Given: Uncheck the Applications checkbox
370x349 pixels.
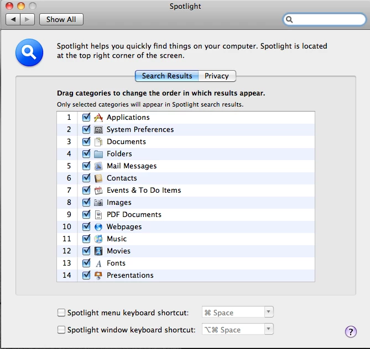Looking at the screenshot, I should tap(86, 118).
